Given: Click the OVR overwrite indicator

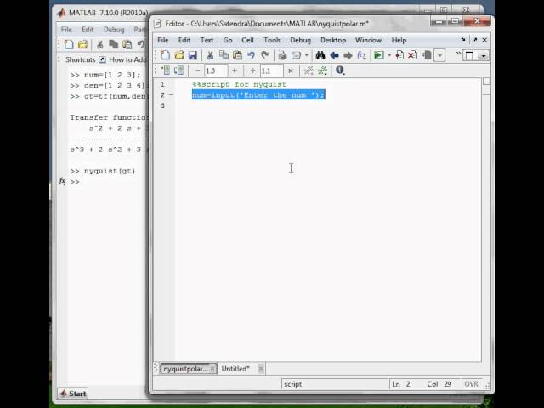Looking at the screenshot, I should [471, 384].
